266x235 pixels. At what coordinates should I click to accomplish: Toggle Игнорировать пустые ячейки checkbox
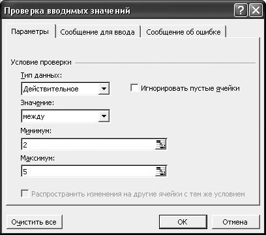[x=134, y=88]
